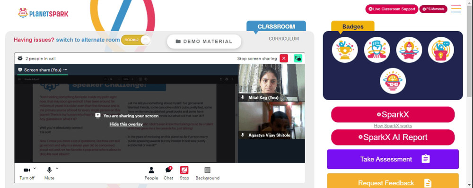This screenshot has width=473, height=188.
Task: Click microphone icon beside Agastya Vijay Shitole
Action: [x=243, y=135]
